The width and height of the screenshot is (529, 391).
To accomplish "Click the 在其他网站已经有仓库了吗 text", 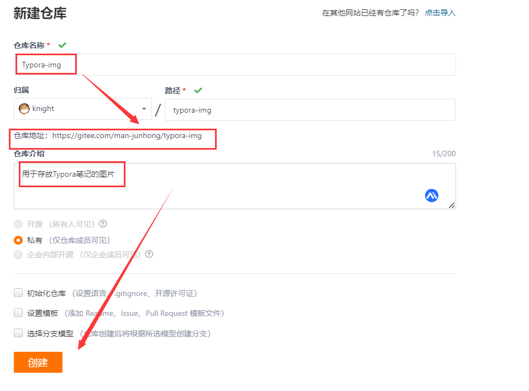I will [370, 13].
